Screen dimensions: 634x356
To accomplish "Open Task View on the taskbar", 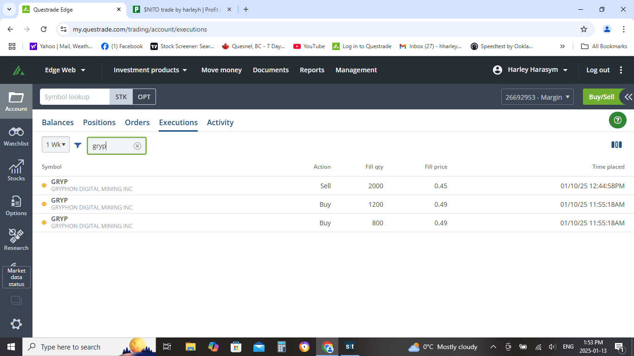I will 167,347.
